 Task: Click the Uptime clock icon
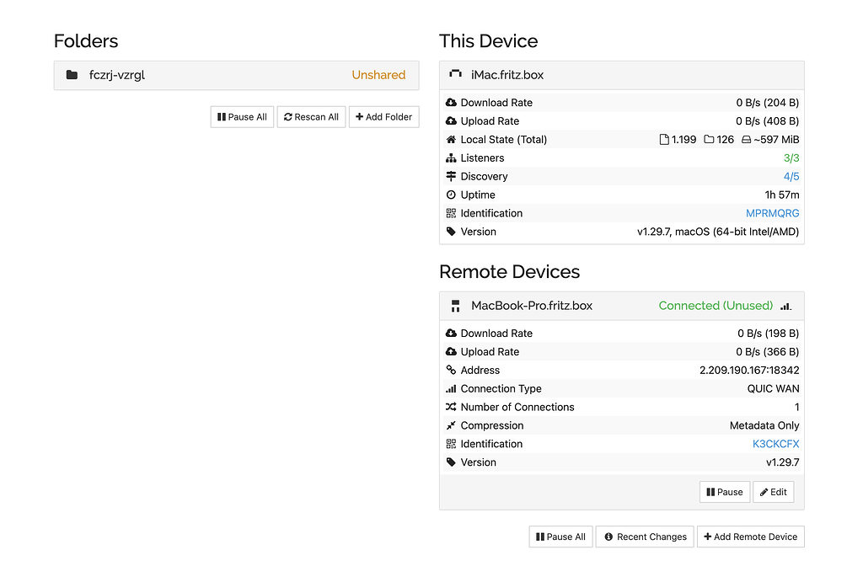(451, 195)
